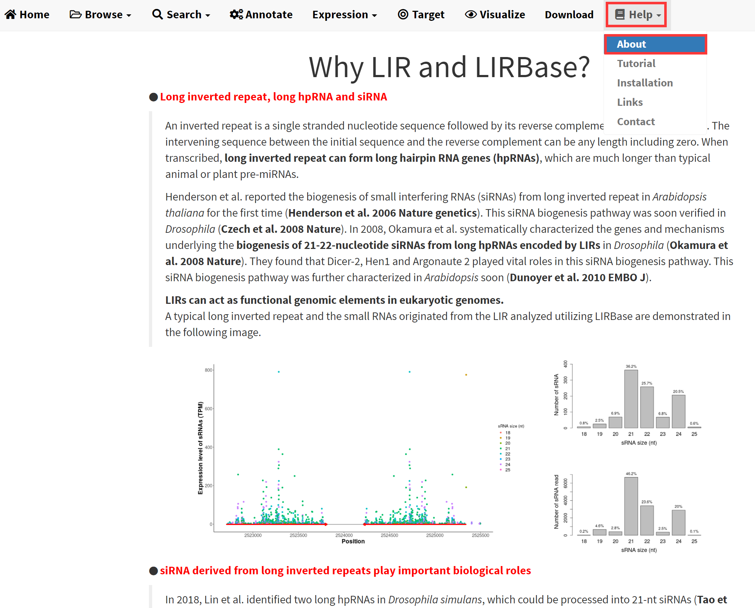Click the Download navigation link
This screenshot has width=755, height=608.
coord(569,15)
